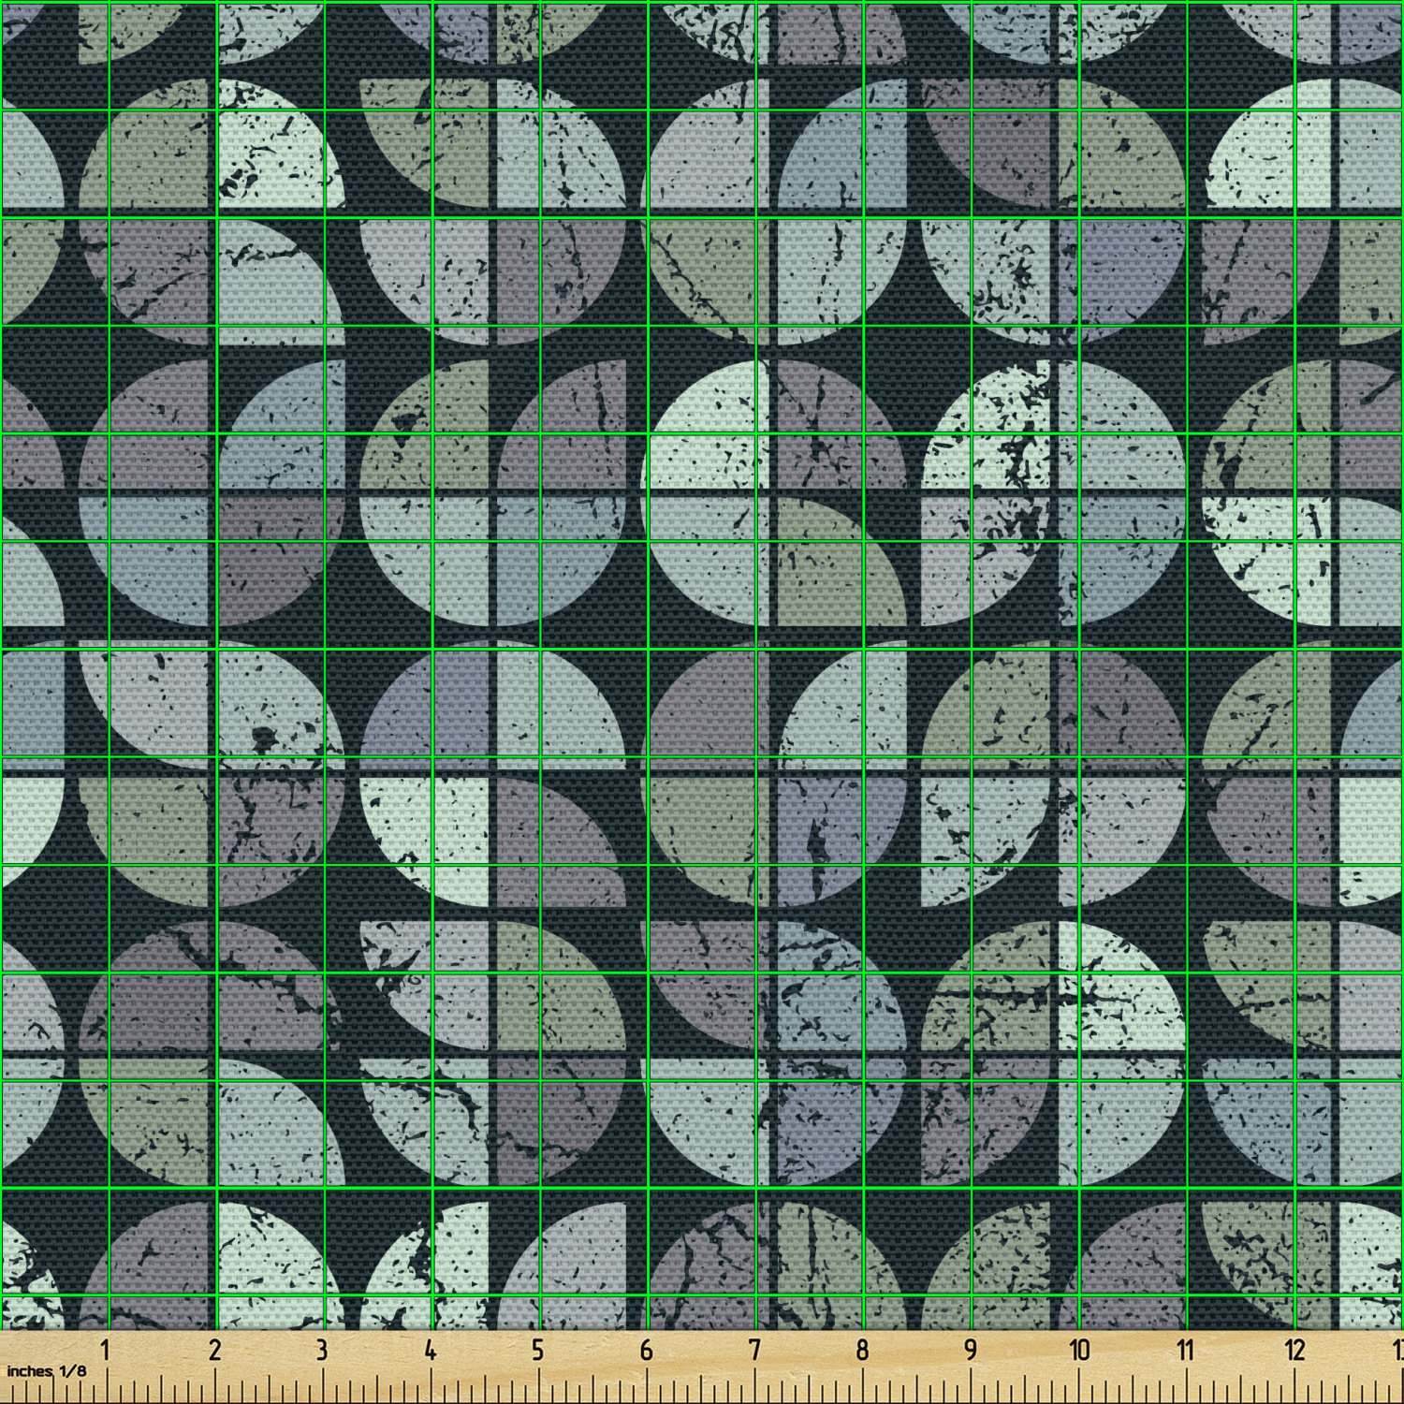Click the ruler number "7"
This screenshot has height=1404, width=1404.
point(754,1350)
